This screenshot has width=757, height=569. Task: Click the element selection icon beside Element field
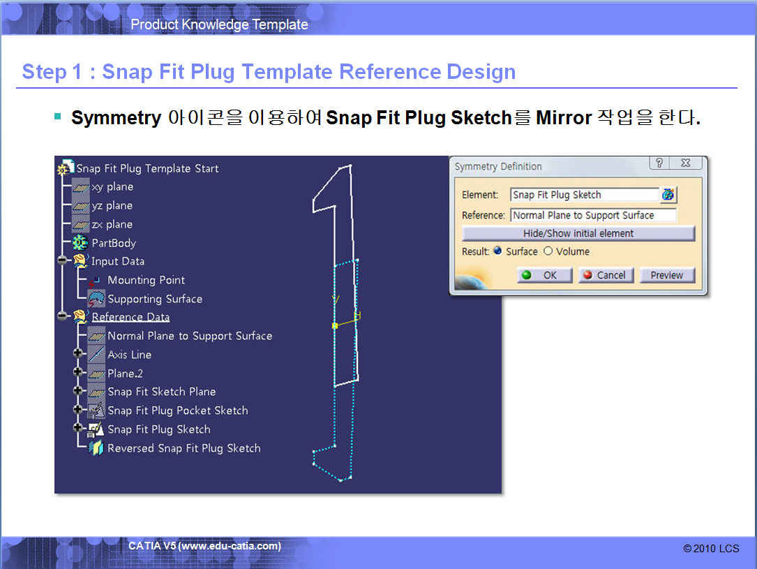tap(668, 195)
